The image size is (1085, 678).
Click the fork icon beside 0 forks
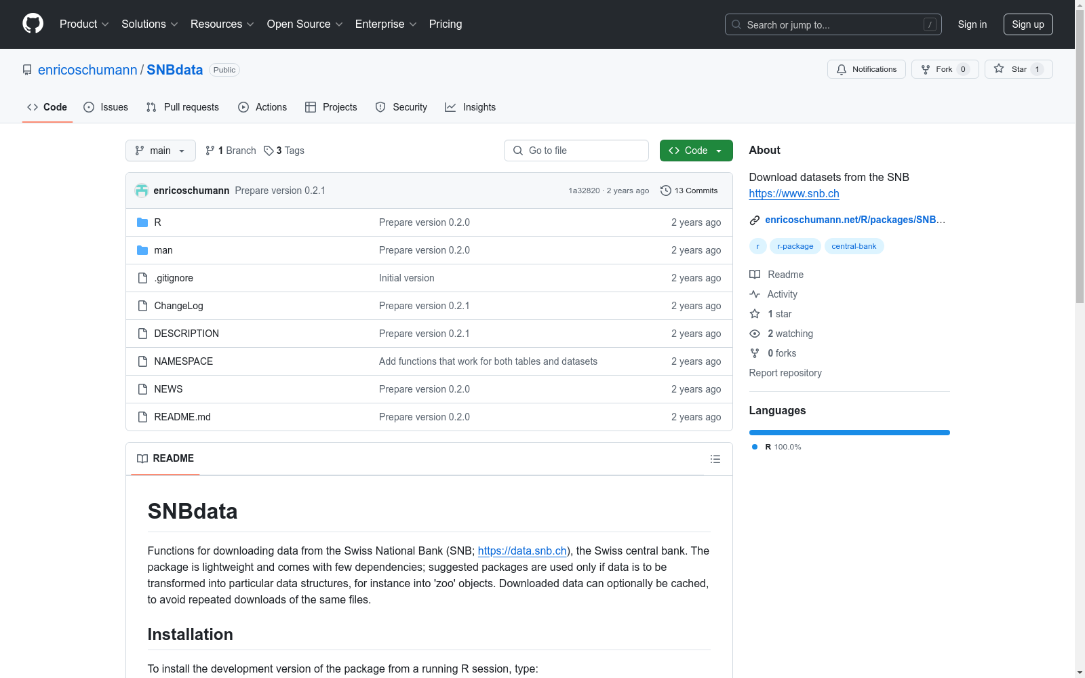point(755,353)
